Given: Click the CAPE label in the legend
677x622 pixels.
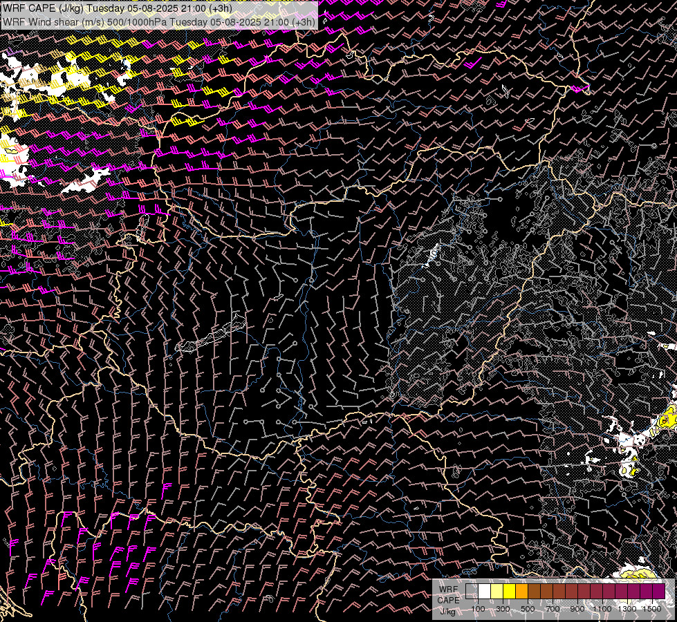Looking at the screenshot, I should pyautogui.click(x=449, y=600).
